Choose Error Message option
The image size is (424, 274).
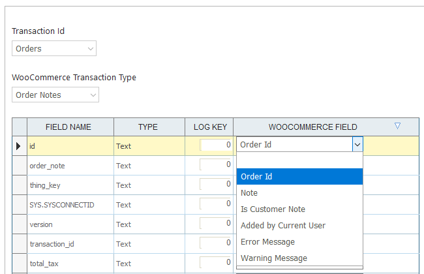(299, 242)
